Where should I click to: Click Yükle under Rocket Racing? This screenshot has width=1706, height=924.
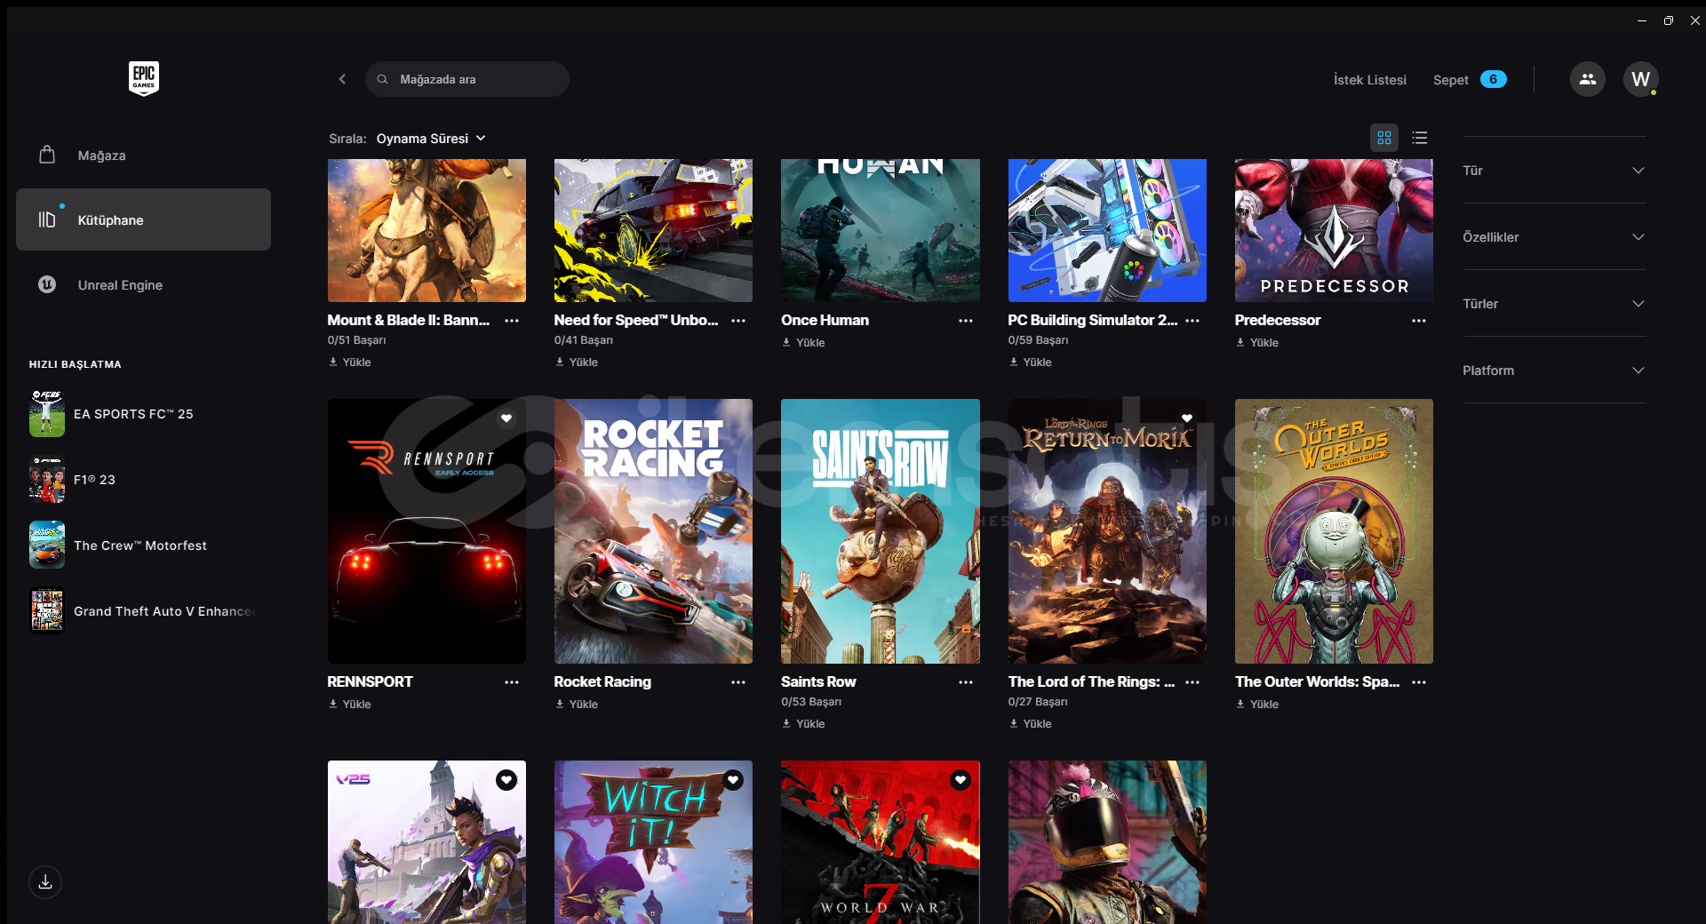pos(577,705)
